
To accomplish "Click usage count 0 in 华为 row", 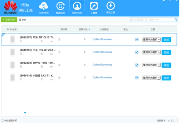I will (x=85, y=39).
